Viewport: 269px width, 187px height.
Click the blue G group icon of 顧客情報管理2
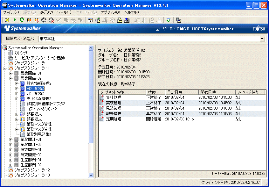[23, 83]
